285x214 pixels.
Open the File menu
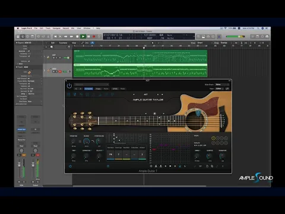click(x=36, y=29)
